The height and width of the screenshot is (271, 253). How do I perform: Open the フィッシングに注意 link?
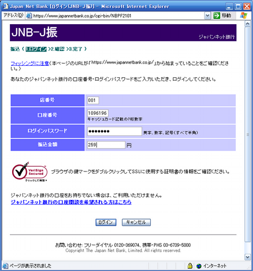click(x=30, y=63)
